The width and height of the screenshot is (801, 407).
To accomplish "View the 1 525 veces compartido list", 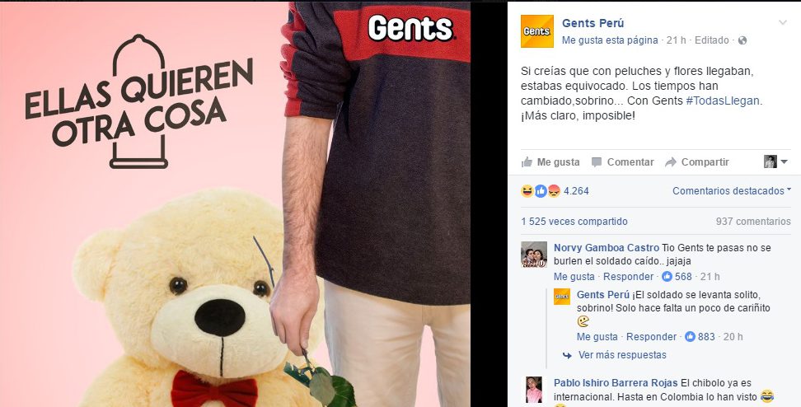I will click(x=574, y=222).
